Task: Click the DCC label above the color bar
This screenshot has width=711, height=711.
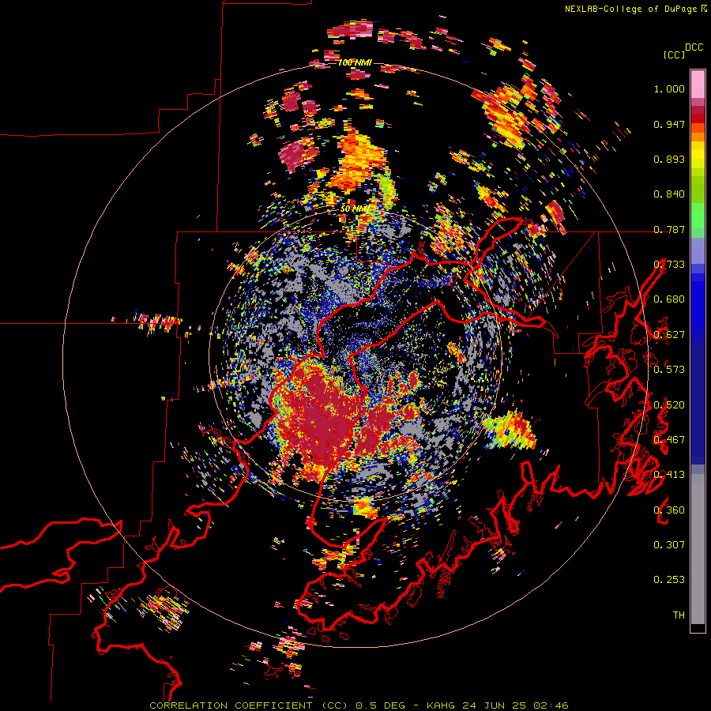Action: [x=694, y=47]
